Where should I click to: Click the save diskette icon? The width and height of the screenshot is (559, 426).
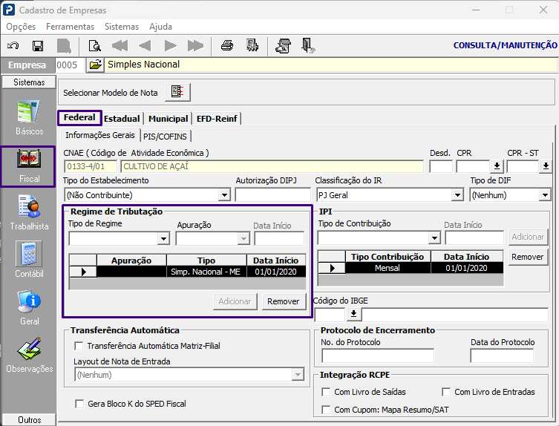point(38,45)
